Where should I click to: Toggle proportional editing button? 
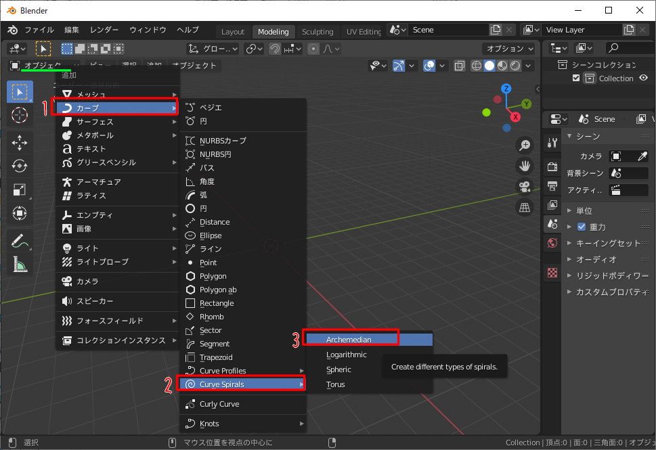point(313,49)
